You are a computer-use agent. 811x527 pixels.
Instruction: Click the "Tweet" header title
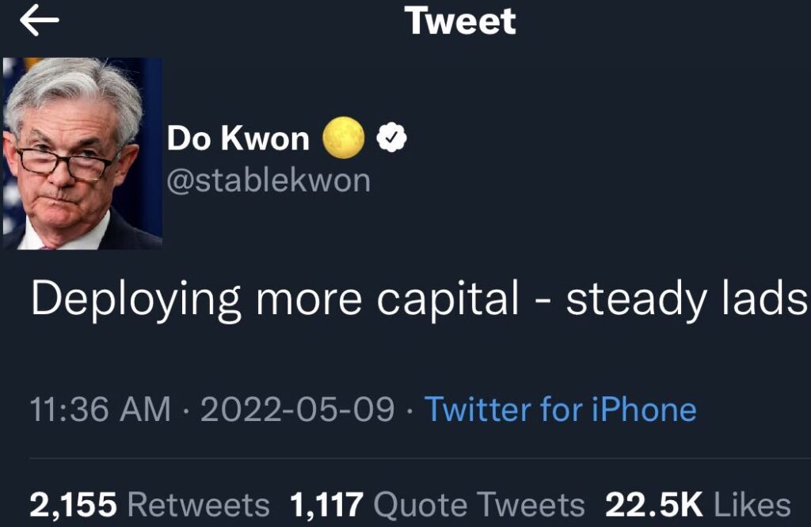[460, 21]
